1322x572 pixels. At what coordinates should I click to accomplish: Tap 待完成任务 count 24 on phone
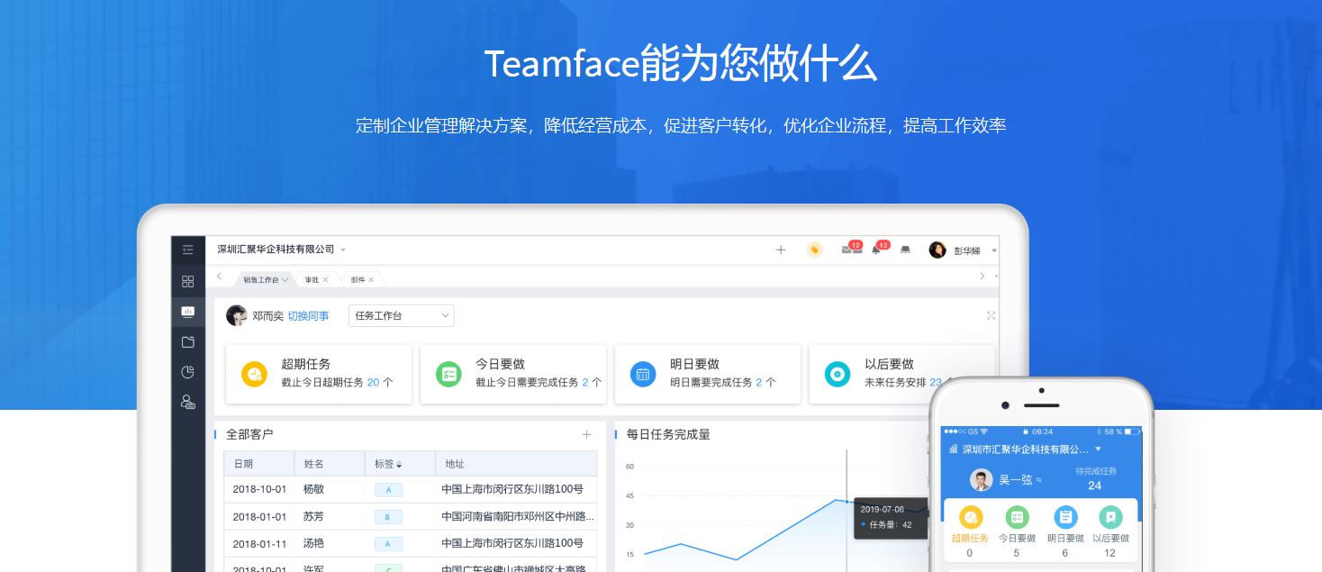point(1095,486)
